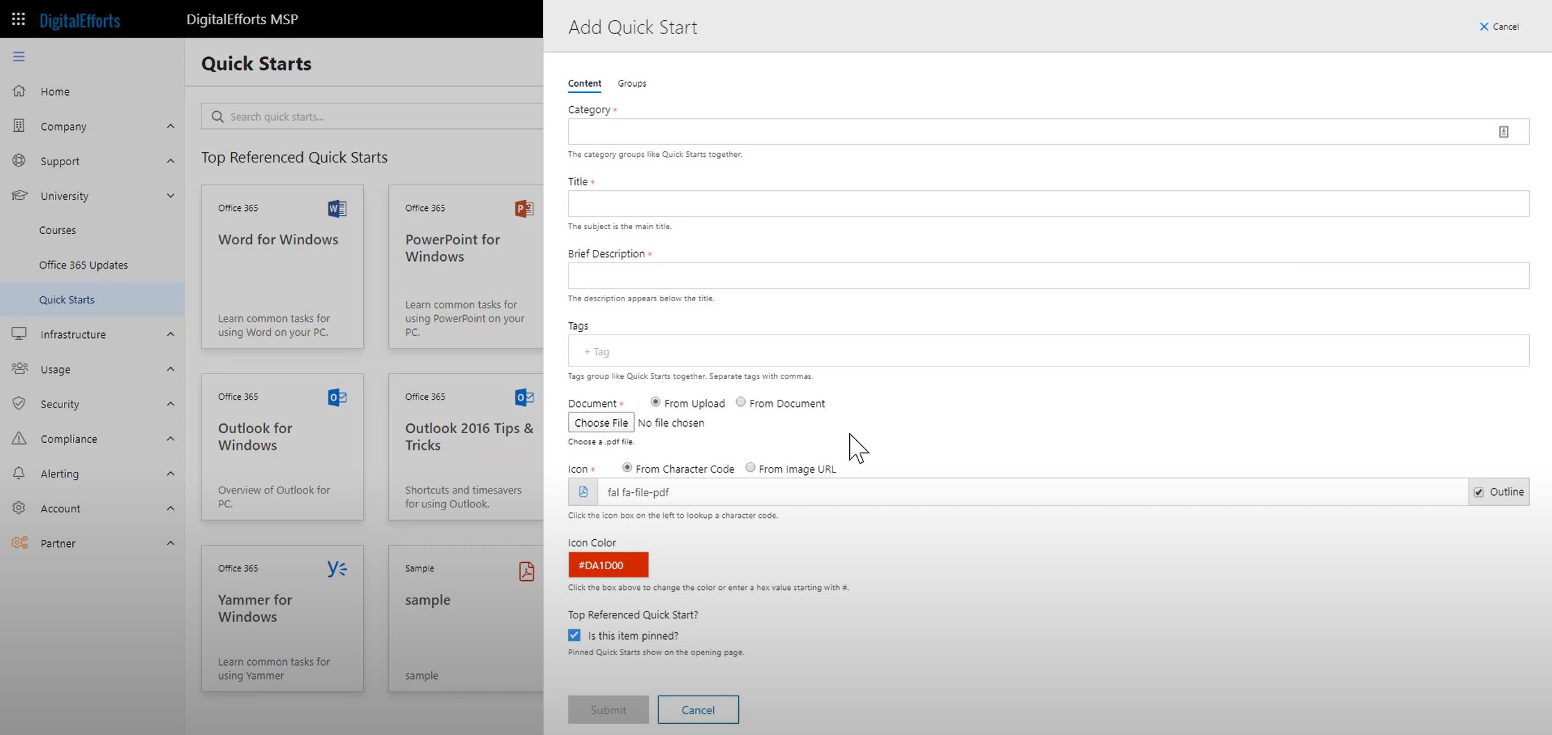Click the University graduation cap icon
This screenshot has height=735, width=1552.
pyautogui.click(x=19, y=195)
